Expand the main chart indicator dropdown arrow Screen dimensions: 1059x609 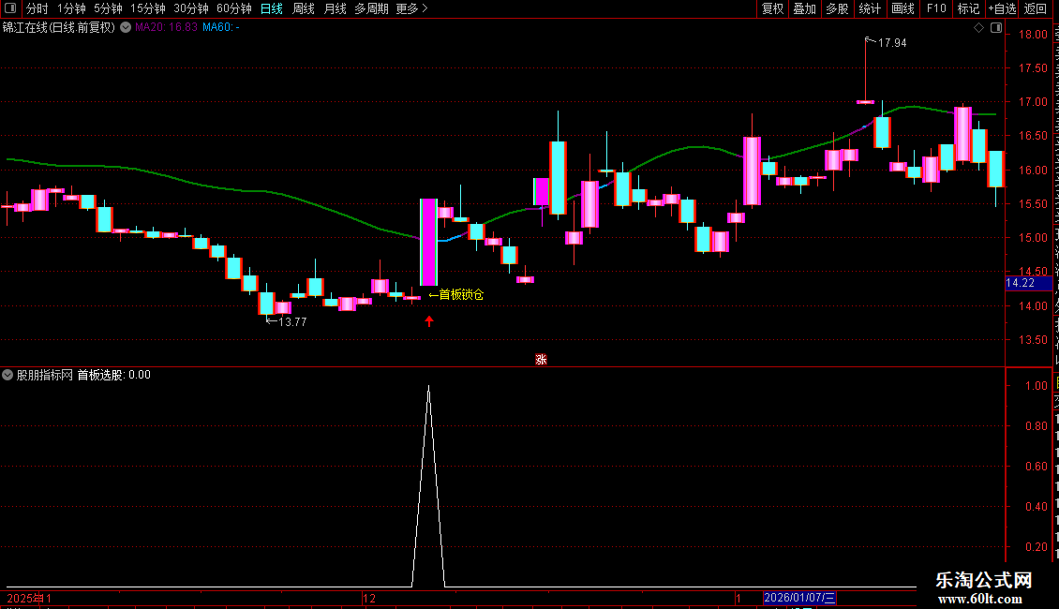click(x=126, y=27)
